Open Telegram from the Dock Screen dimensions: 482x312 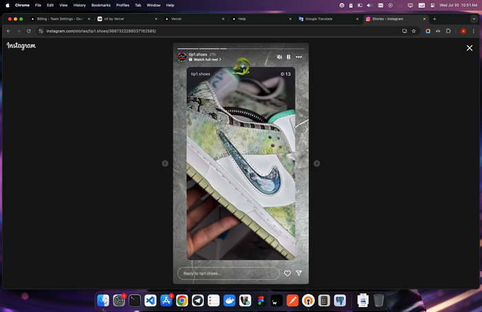click(x=198, y=300)
